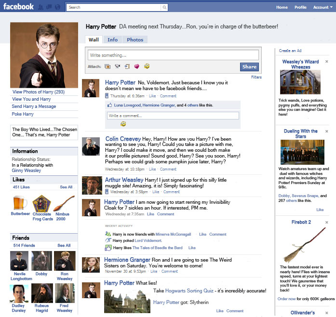Image resolution: width=336 pixels, height=317 pixels.
Task: Open the notifications globe icon
Action: (x=57, y=7)
